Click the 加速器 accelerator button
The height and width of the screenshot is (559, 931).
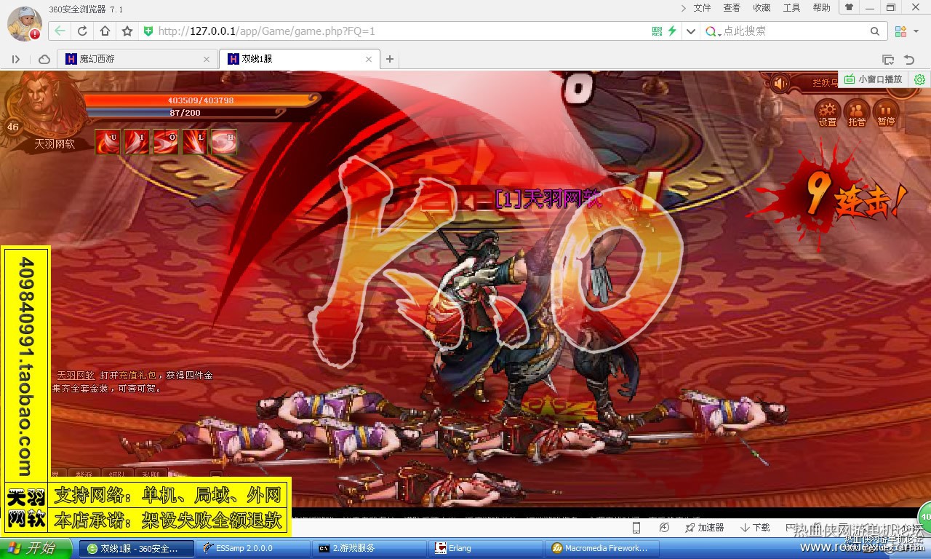point(704,528)
